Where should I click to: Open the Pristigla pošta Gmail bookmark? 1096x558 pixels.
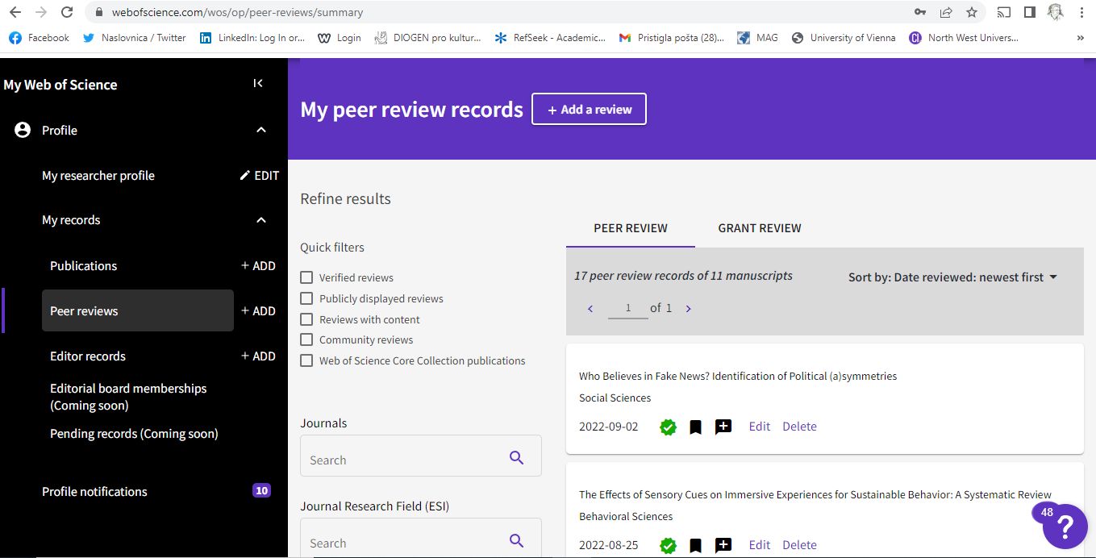671,38
